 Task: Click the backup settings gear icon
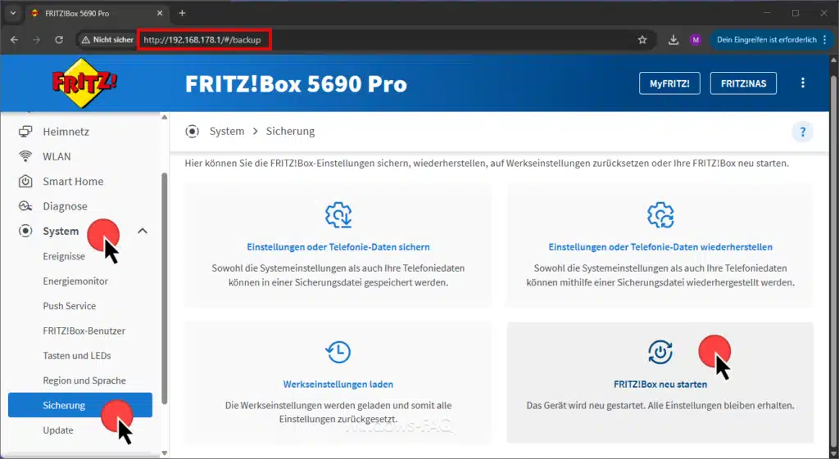pos(338,215)
